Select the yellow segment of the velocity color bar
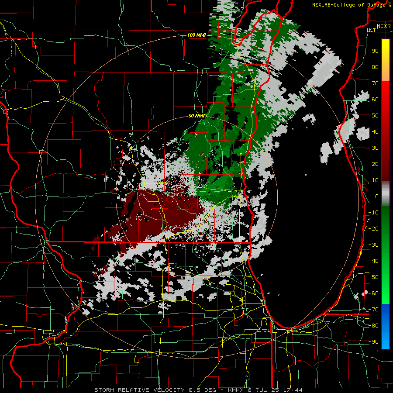The height and width of the screenshot is (393, 393). click(x=386, y=60)
